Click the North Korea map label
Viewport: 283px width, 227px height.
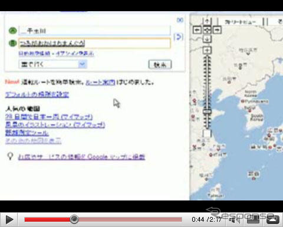click(x=251, y=93)
